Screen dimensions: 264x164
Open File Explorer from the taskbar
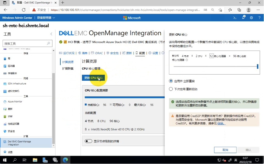[x=35, y=160]
